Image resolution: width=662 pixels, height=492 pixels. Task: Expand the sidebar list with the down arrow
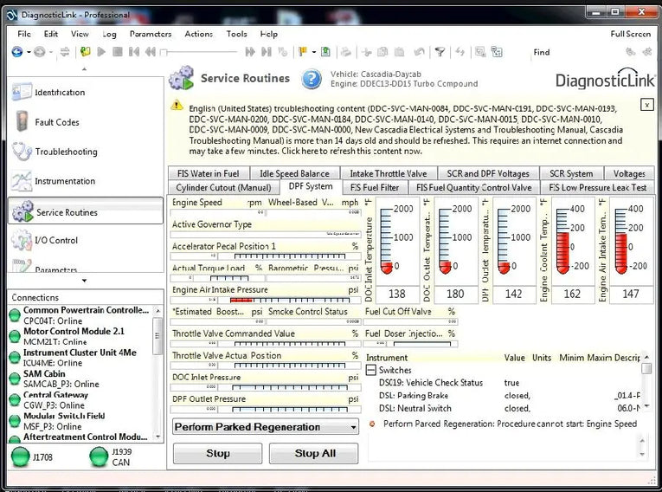[84, 281]
